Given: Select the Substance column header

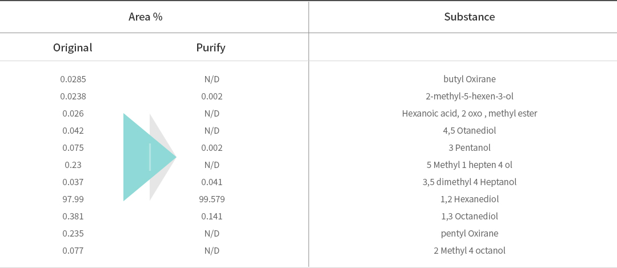Looking at the screenshot, I should [470, 17].
